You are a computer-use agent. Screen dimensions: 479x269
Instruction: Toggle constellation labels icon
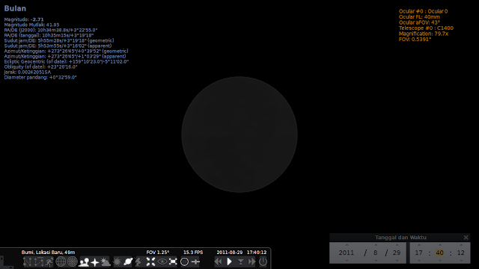click(38, 262)
